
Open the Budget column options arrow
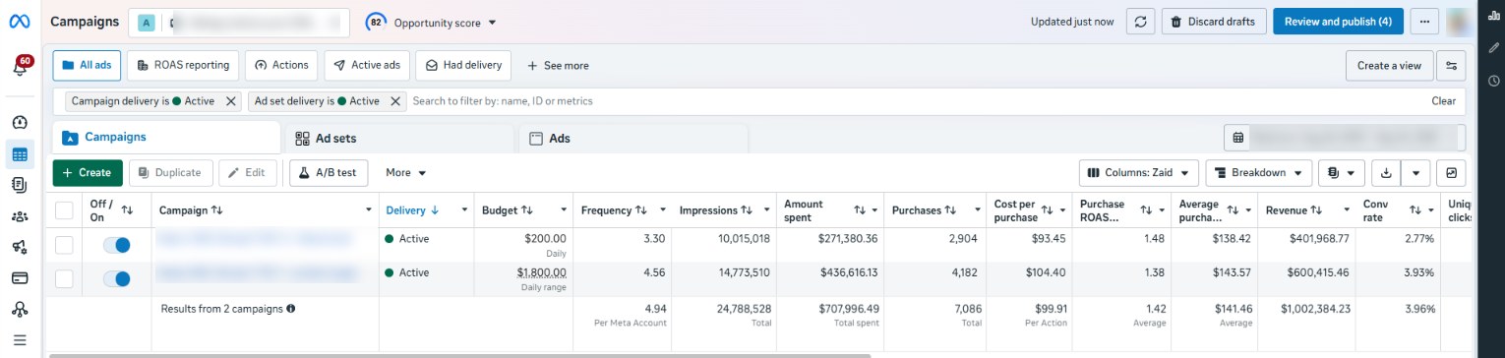click(564, 210)
